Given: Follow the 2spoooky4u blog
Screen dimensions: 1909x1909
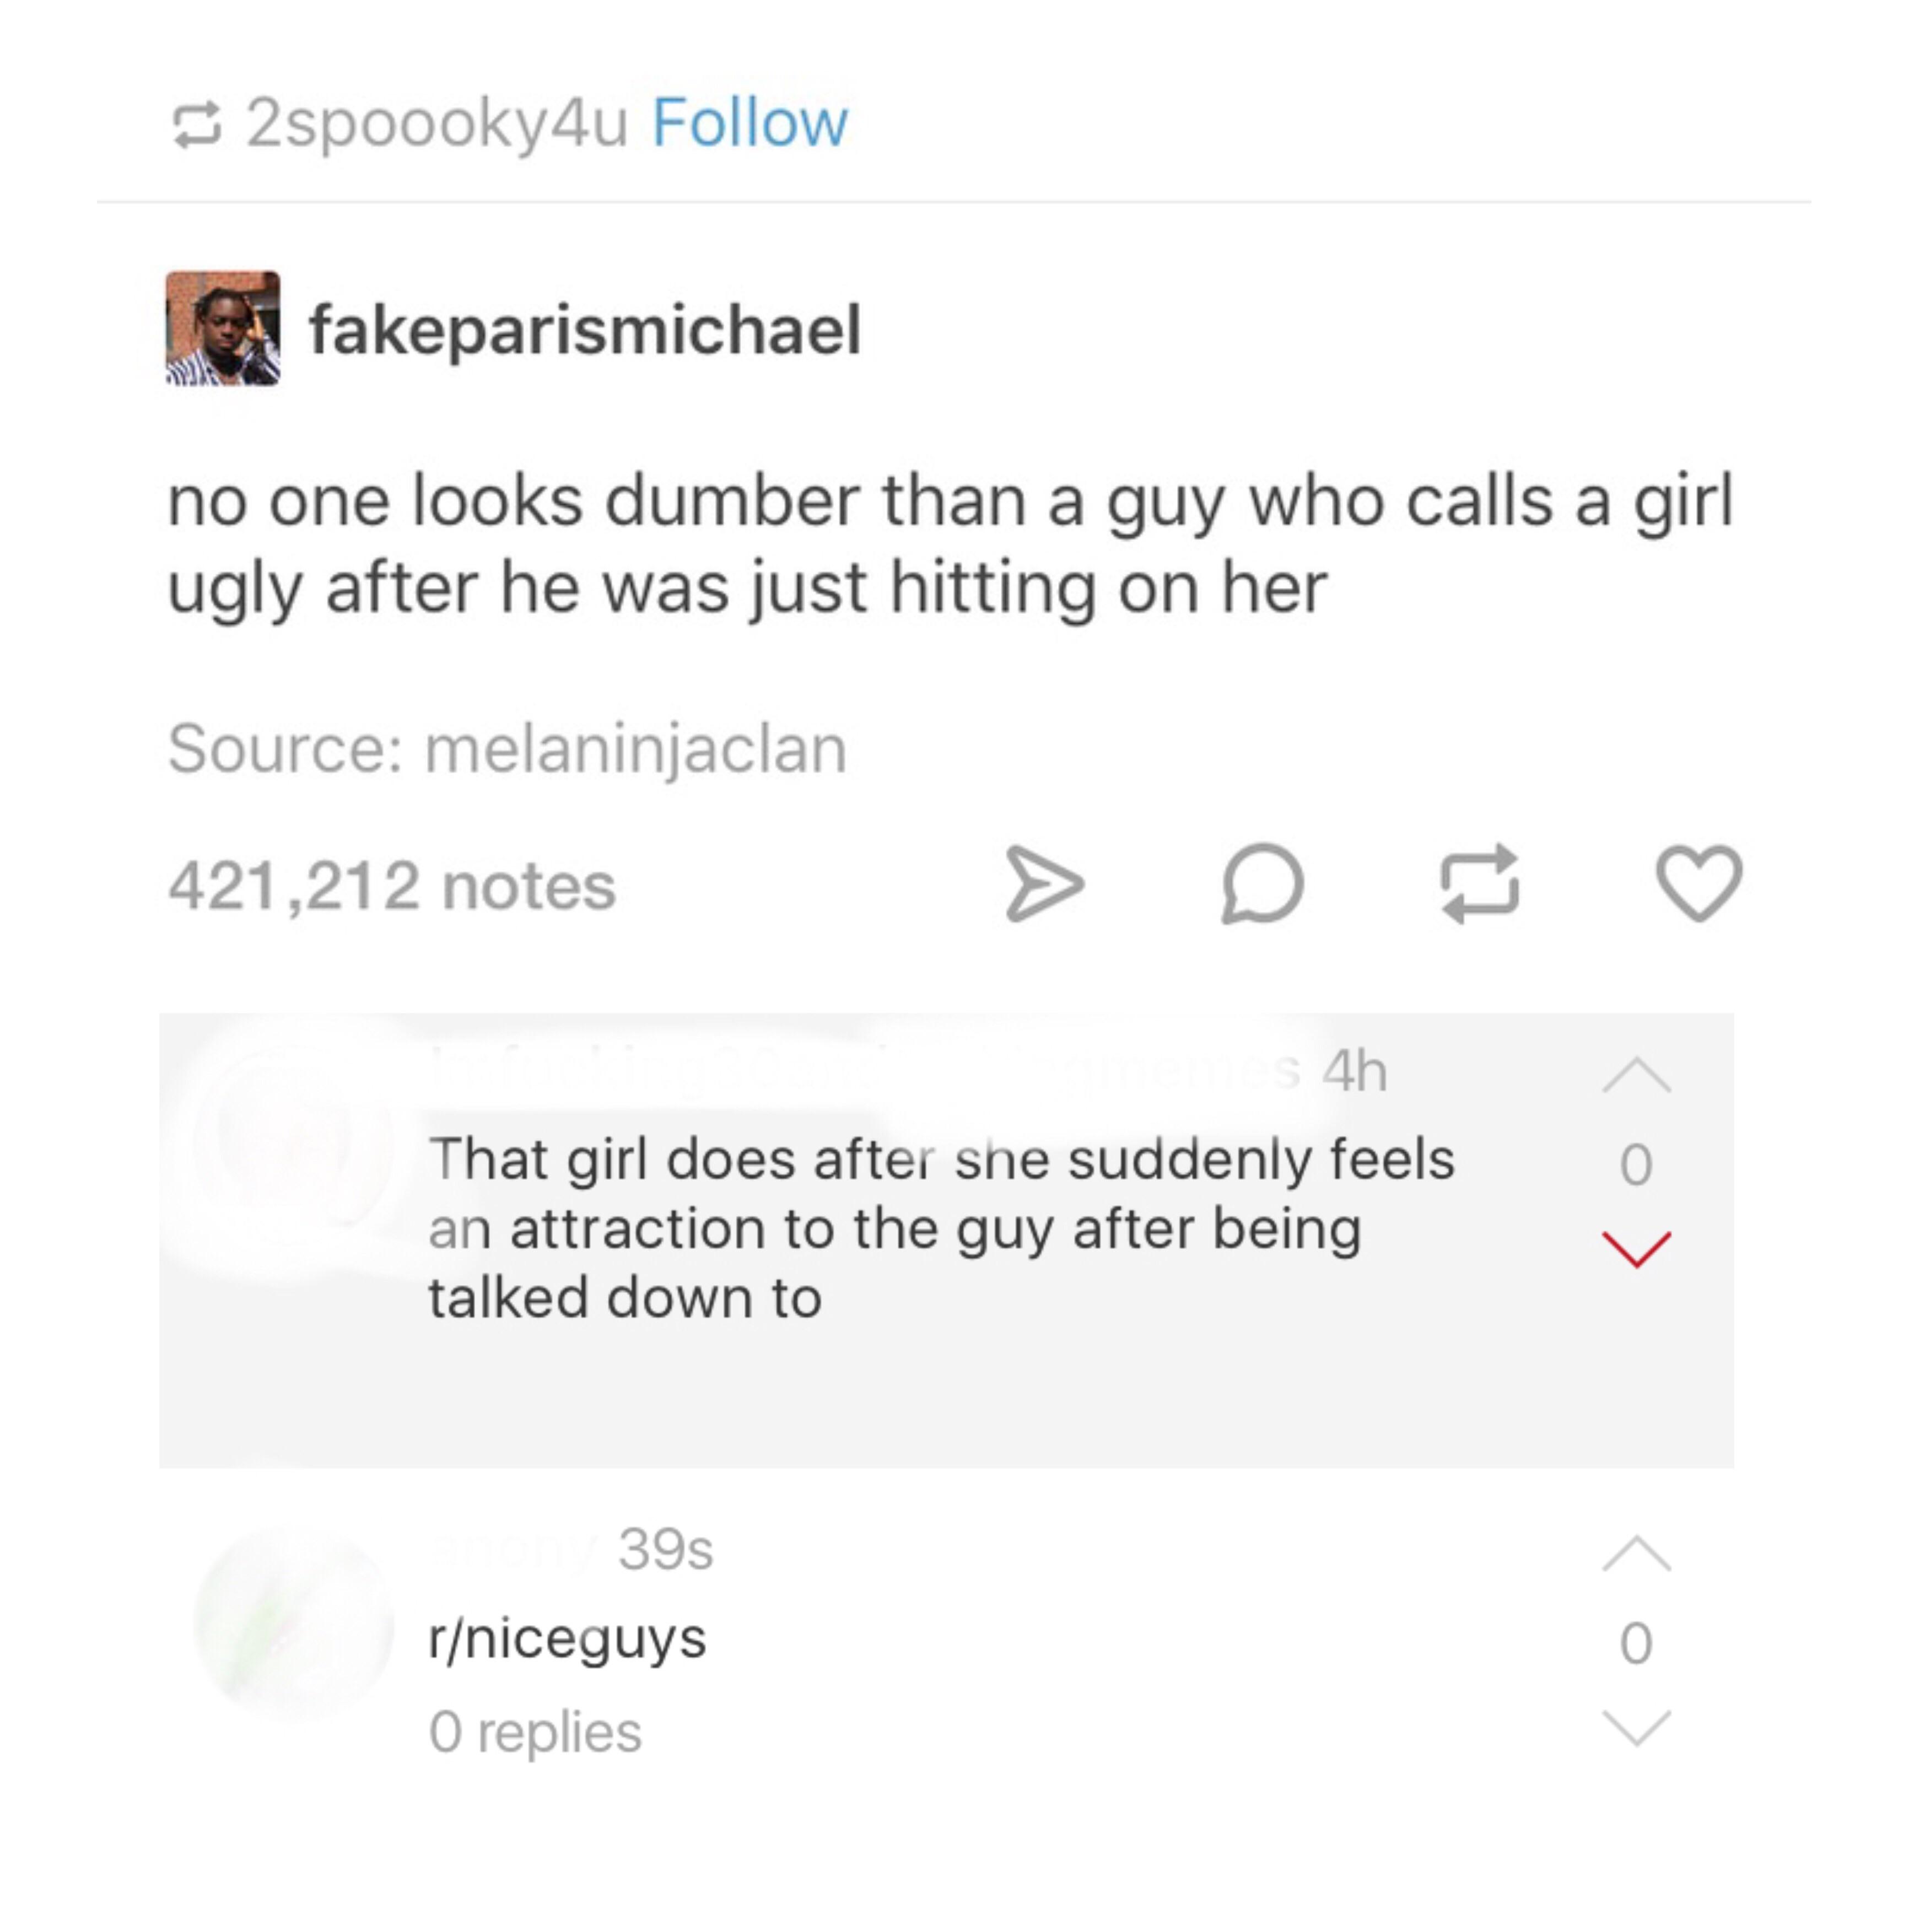Looking at the screenshot, I should point(750,122).
